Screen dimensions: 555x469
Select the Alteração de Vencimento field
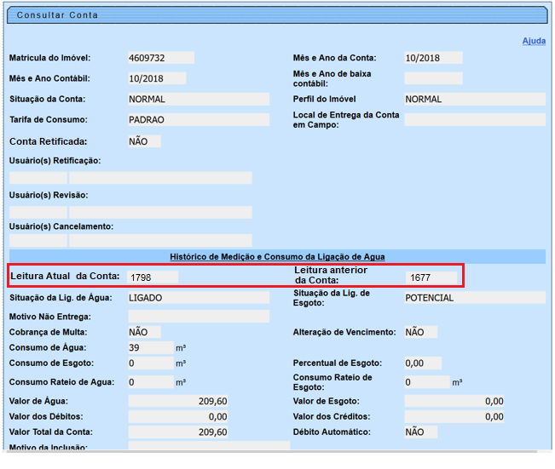(x=420, y=332)
